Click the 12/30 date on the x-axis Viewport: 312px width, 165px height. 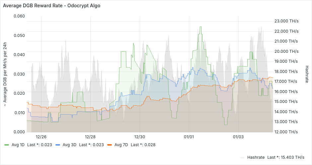click(x=139, y=137)
